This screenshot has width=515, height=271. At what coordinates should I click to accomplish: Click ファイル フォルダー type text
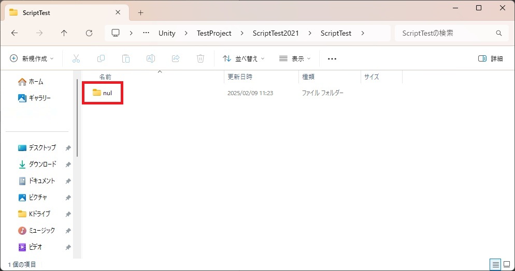click(323, 93)
